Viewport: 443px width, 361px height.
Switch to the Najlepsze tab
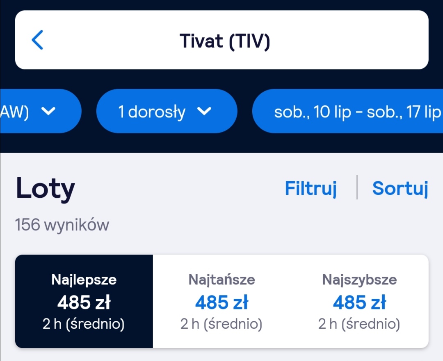click(x=84, y=301)
